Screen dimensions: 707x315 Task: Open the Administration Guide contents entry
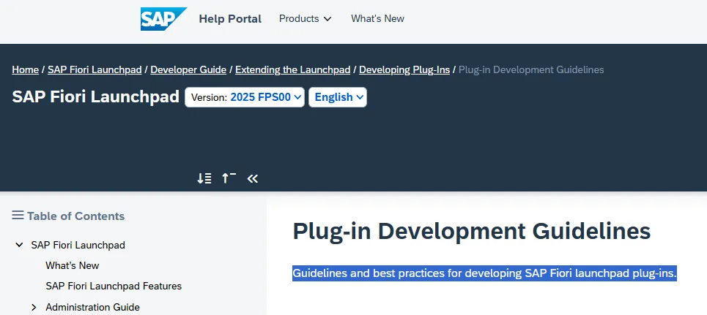pyautogui.click(x=92, y=308)
